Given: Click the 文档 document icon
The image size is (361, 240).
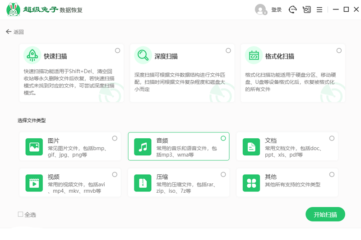Looking at the screenshot, I should [x=251, y=147].
